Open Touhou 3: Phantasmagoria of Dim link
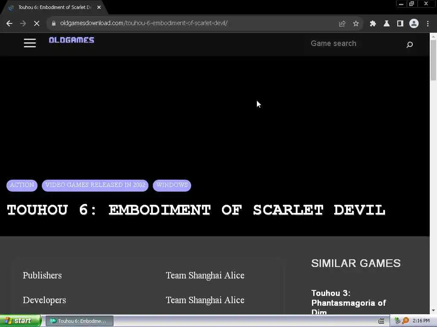The height and width of the screenshot is (327, 437). tap(348, 303)
